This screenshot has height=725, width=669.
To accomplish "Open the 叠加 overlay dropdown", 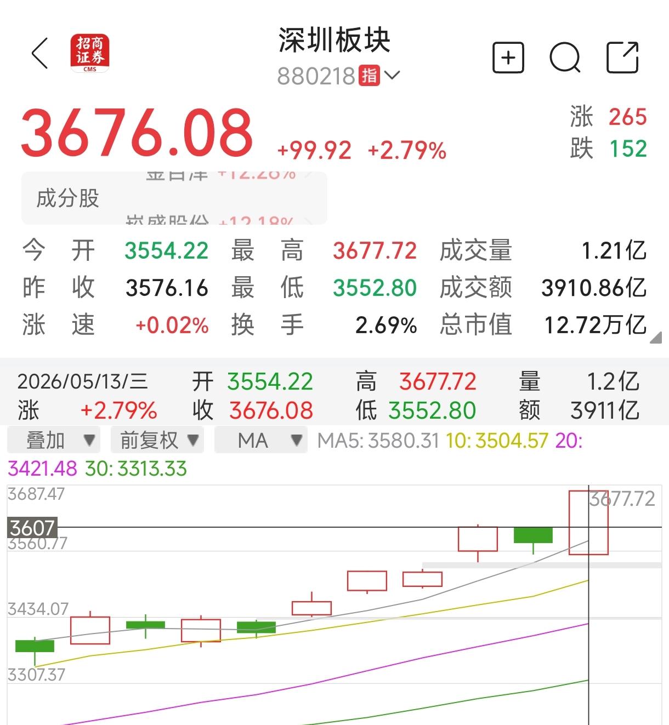I will [54, 440].
